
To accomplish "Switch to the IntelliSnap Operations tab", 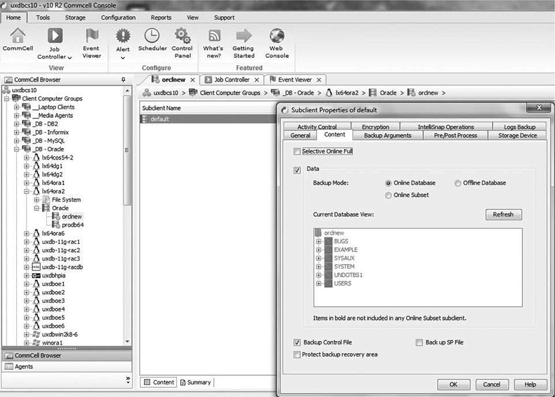I will point(446,127).
